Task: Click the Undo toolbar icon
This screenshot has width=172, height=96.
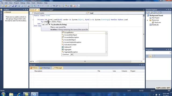Action: click(x=38, y=6)
